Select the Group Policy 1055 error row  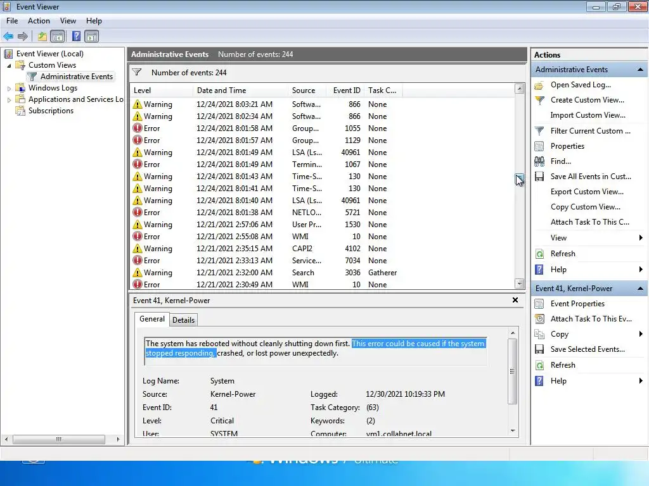323,128
